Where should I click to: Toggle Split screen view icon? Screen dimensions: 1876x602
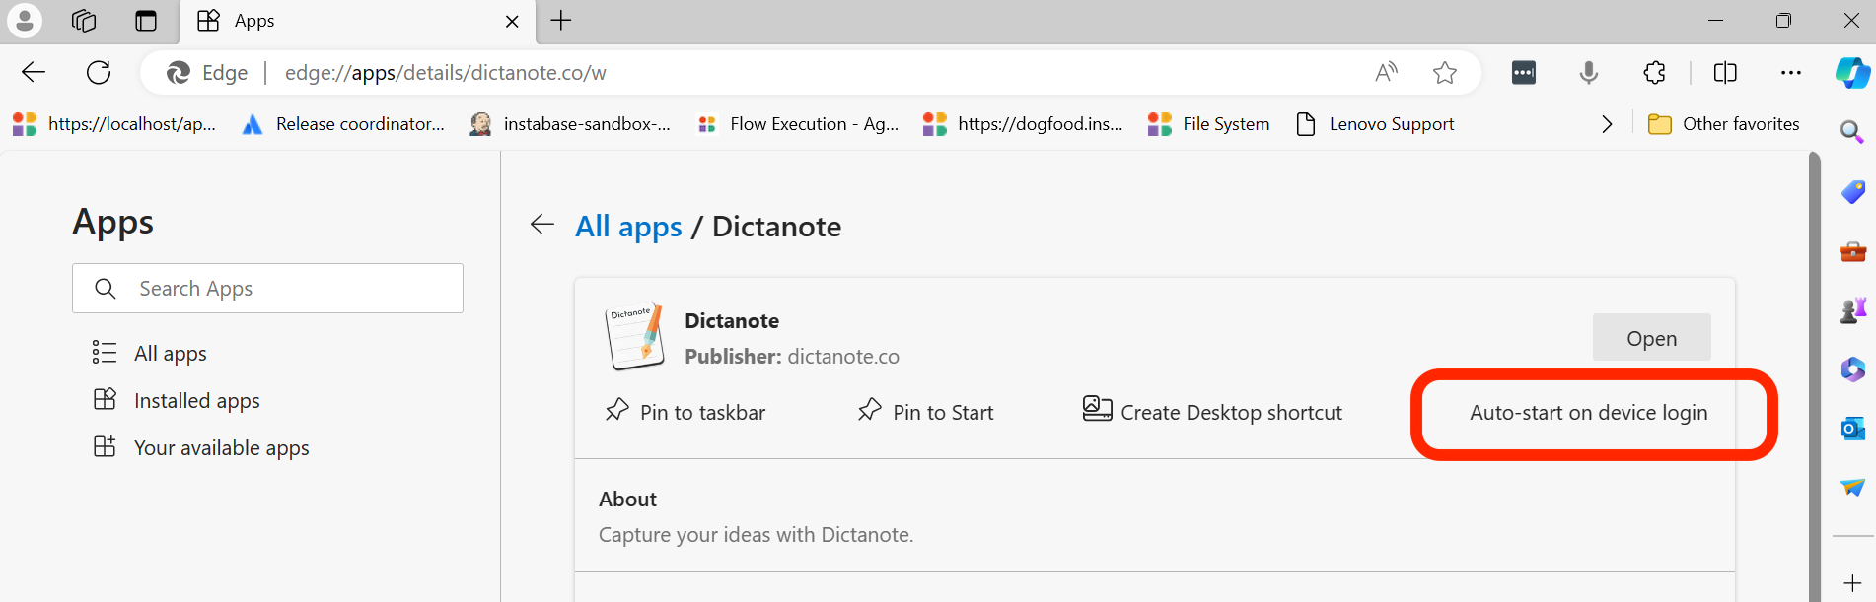coord(1725,72)
